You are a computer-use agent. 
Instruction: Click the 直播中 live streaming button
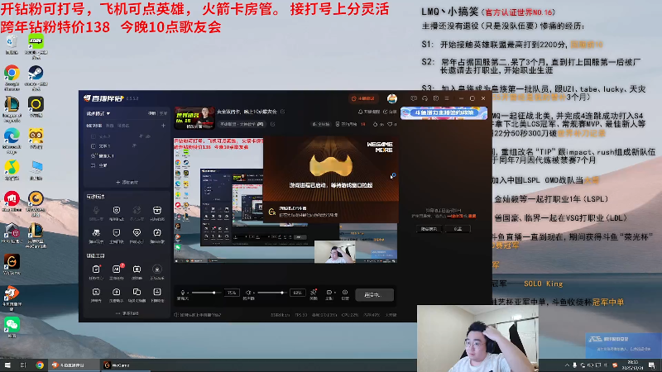374,295
